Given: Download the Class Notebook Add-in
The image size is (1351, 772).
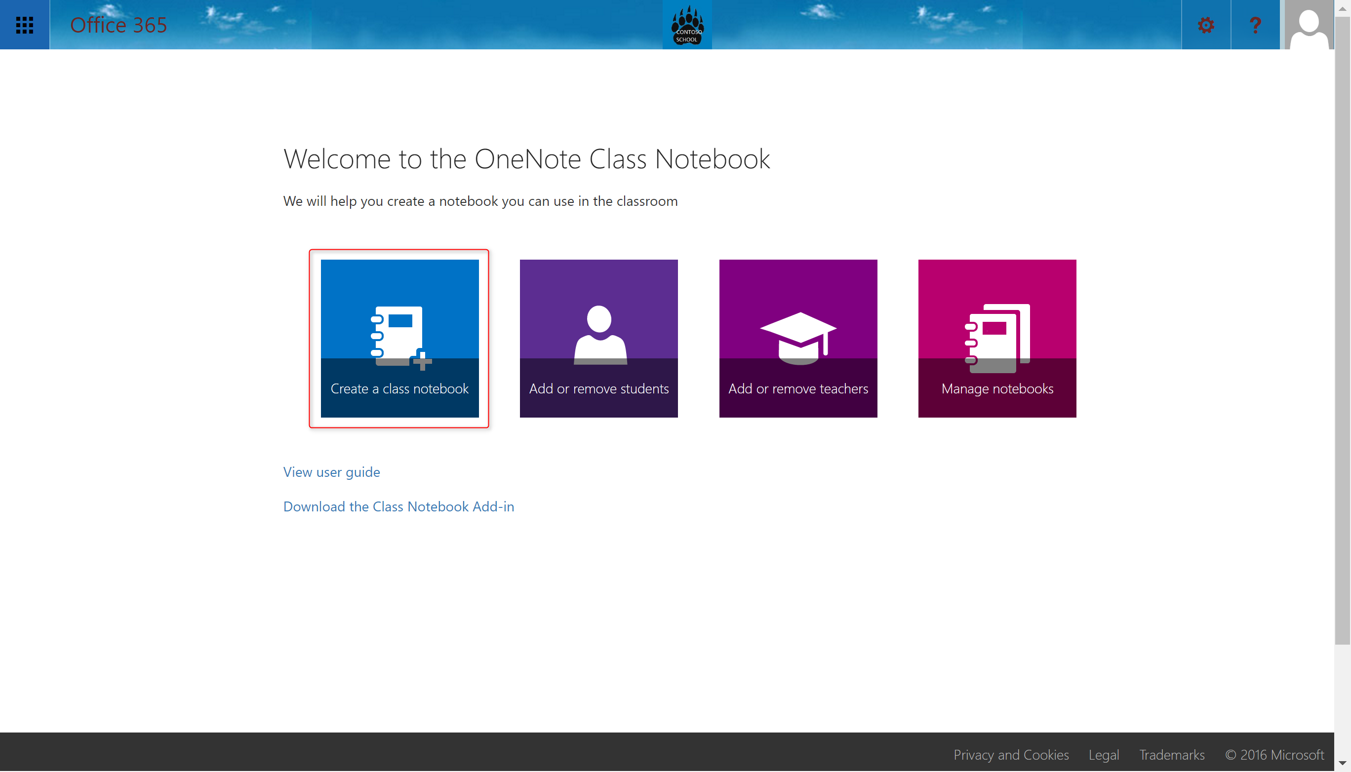Looking at the screenshot, I should click(398, 506).
